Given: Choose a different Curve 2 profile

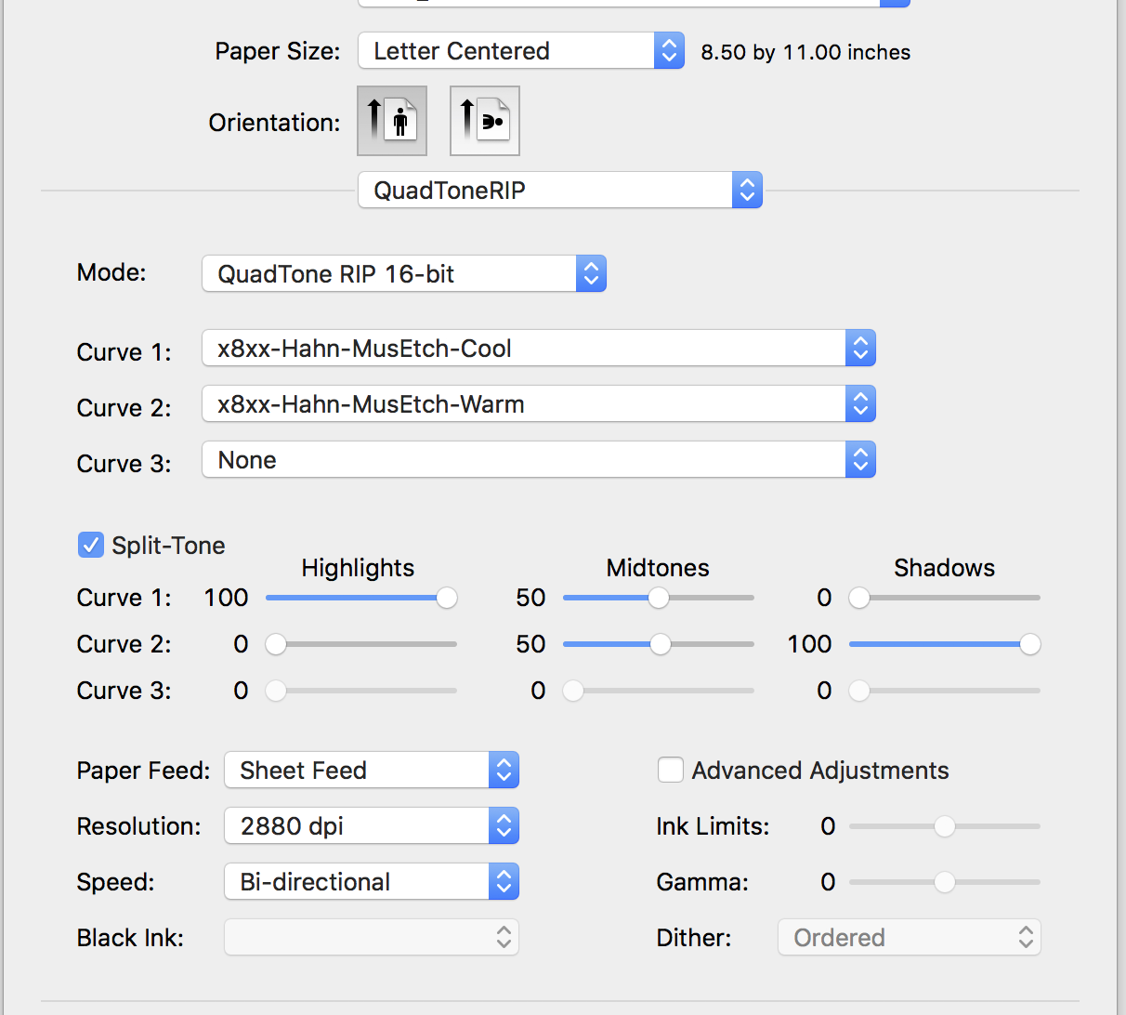Looking at the screenshot, I should tap(538, 404).
